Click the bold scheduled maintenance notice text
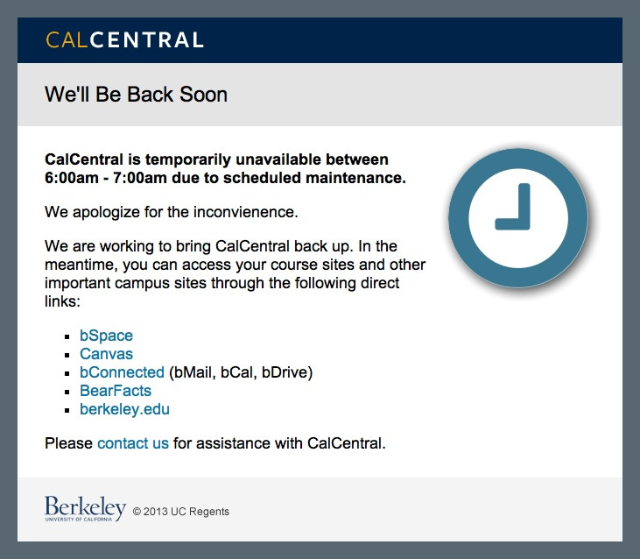The image size is (640, 559). click(x=225, y=168)
